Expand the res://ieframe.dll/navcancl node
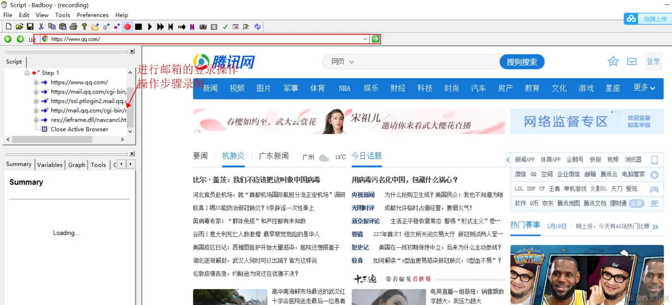The image size is (672, 305). coord(35,120)
